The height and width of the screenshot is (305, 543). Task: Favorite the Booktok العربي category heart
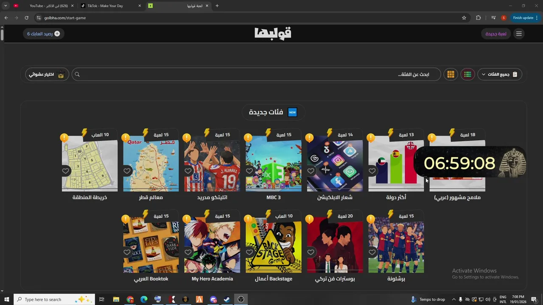tap(127, 252)
